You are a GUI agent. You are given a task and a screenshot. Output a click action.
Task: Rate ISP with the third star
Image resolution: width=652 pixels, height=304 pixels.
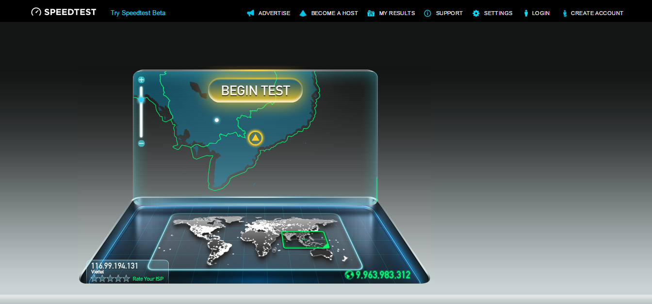(x=111, y=278)
